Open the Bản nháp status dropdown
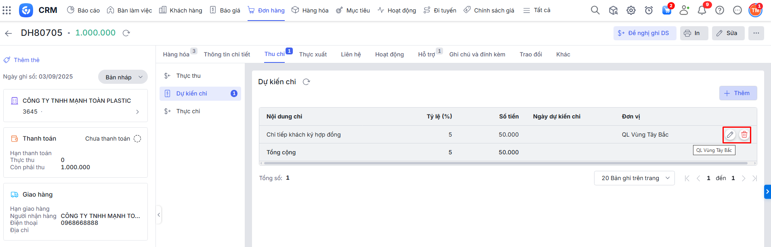 pos(123,77)
